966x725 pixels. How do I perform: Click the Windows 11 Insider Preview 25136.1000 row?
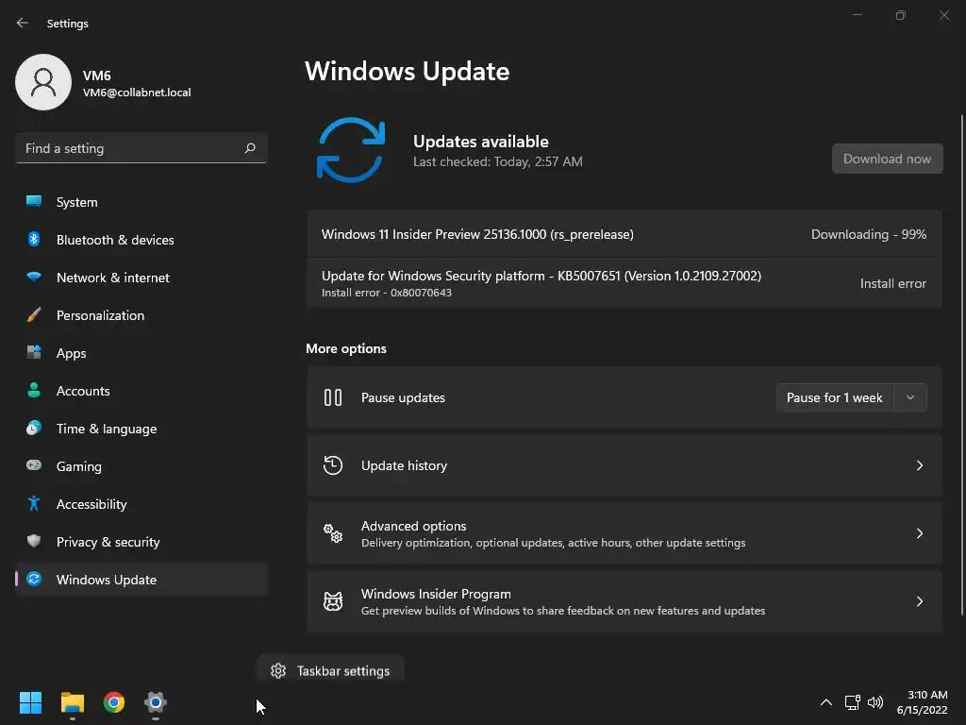pos(625,234)
